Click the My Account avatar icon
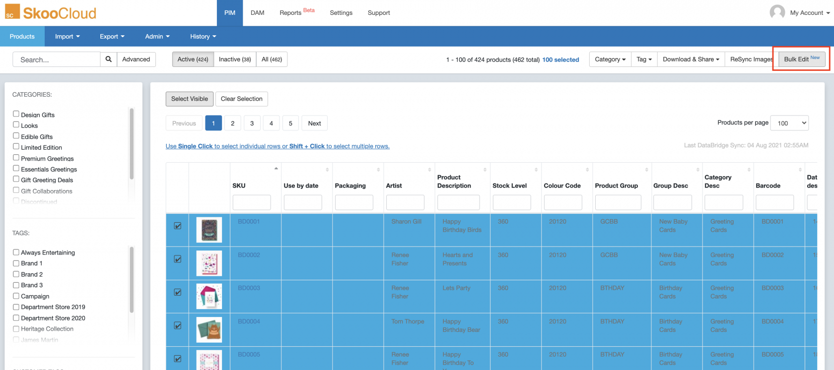Viewport: 834px width, 370px height. coord(777,12)
